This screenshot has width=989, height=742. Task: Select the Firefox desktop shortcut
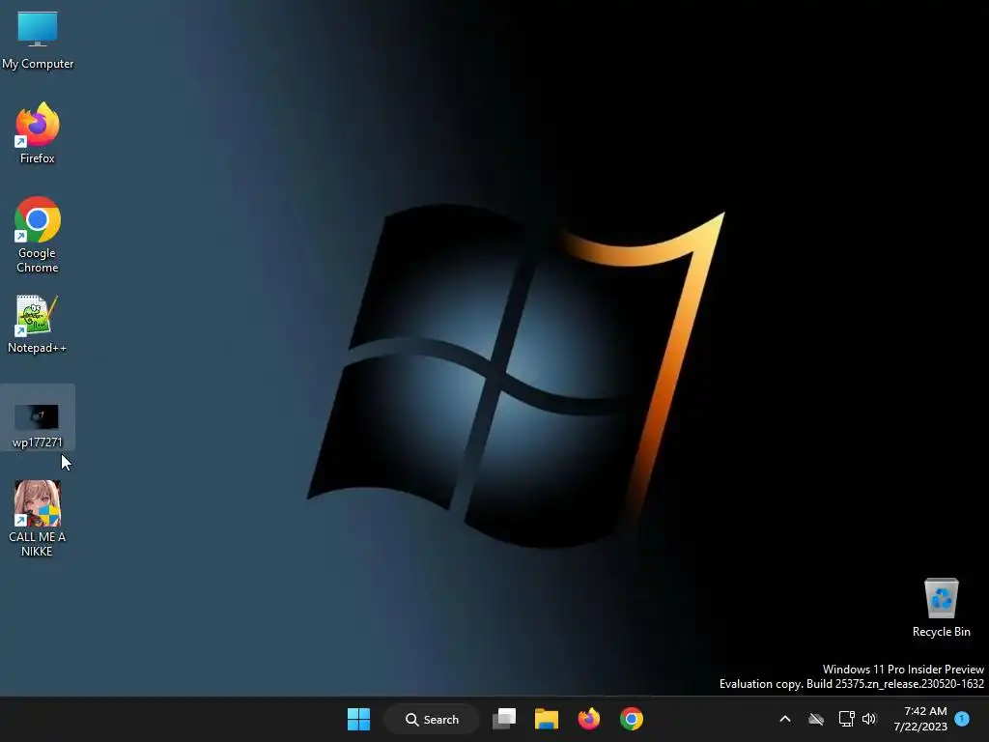tap(38, 133)
